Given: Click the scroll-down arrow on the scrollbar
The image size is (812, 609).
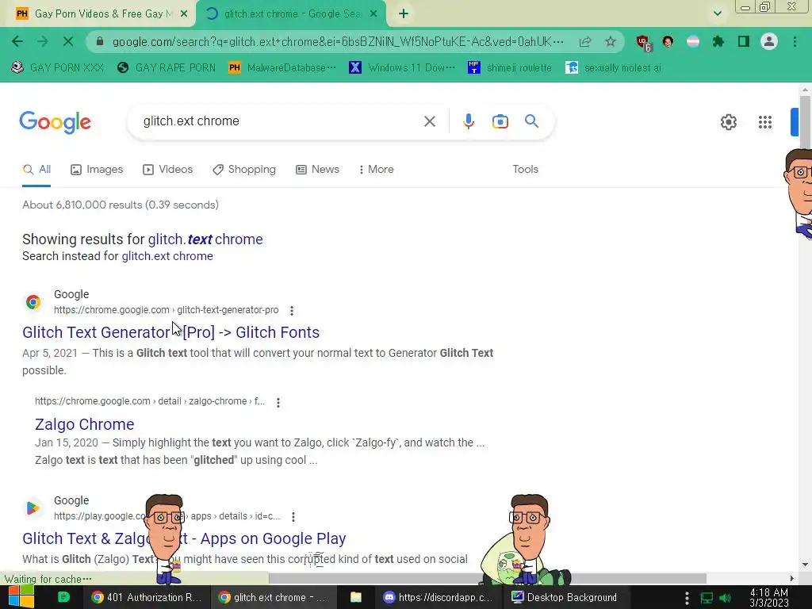Looking at the screenshot, I should click(805, 565).
